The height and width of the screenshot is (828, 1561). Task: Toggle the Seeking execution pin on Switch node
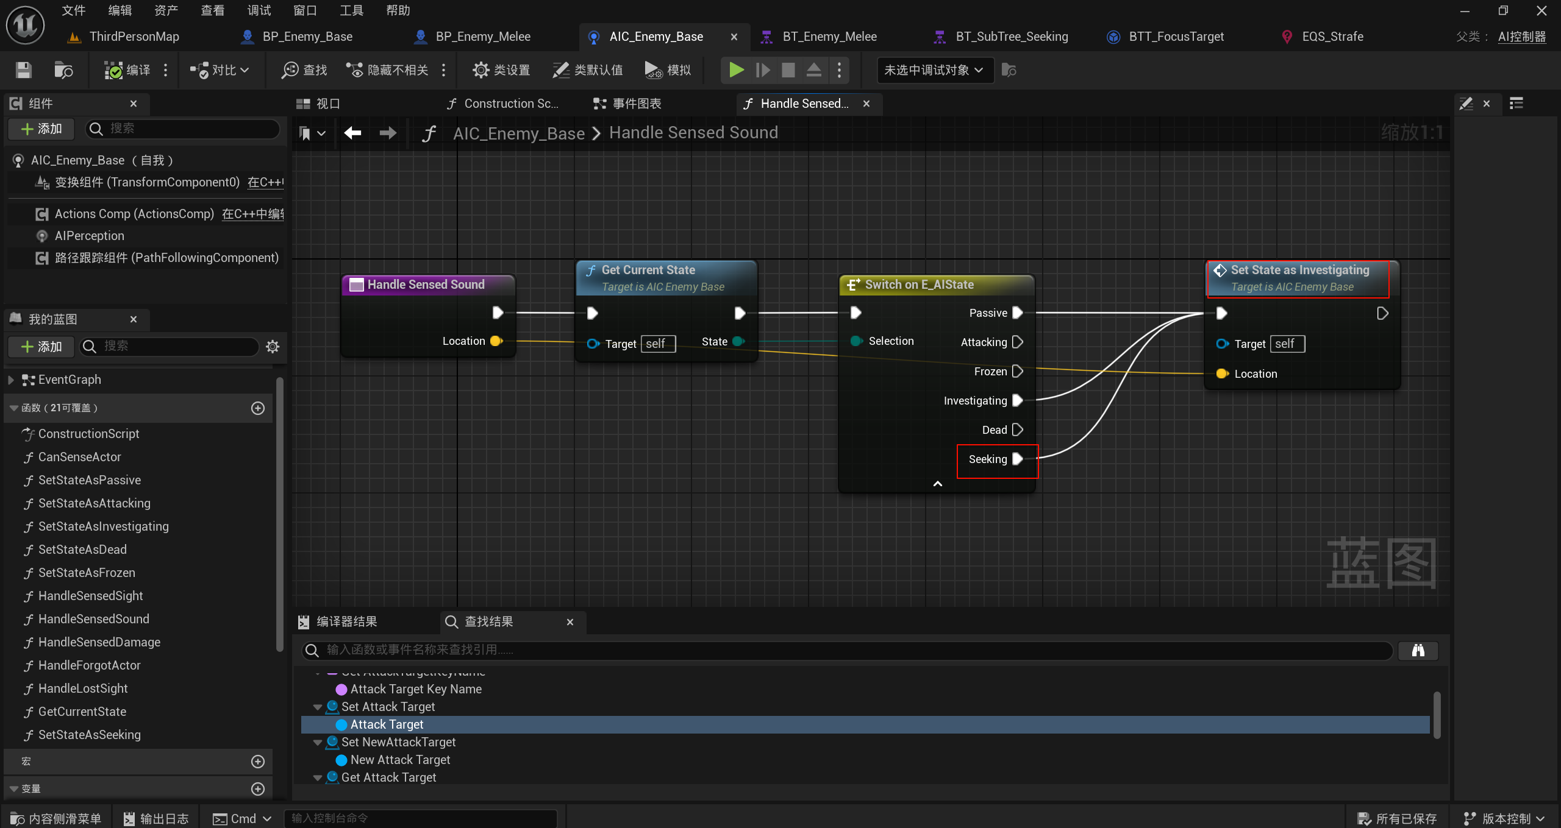pos(1017,459)
